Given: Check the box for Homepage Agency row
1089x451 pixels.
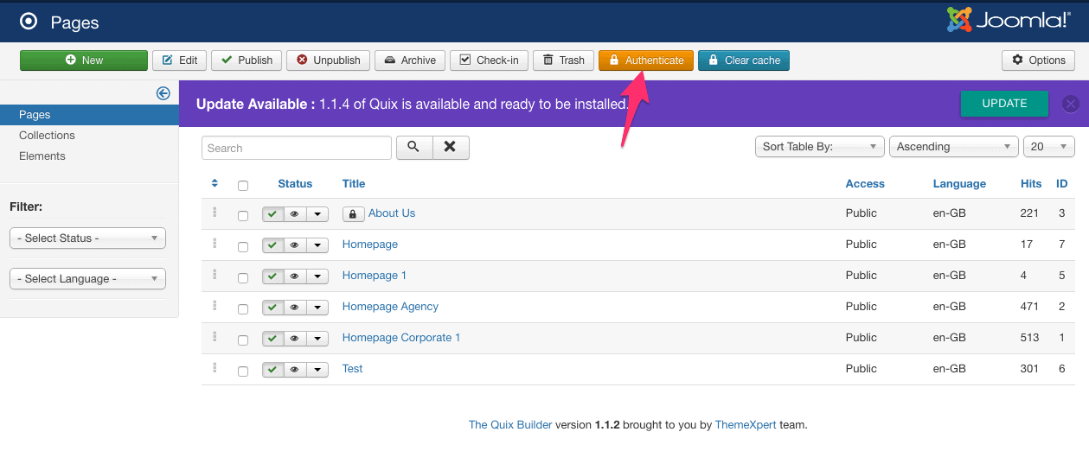Looking at the screenshot, I should coord(243,308).
